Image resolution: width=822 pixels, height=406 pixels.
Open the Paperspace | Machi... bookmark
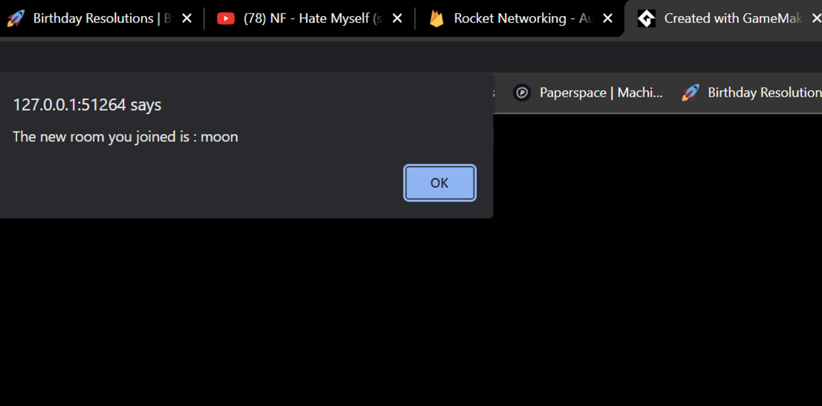pos(600,93)
